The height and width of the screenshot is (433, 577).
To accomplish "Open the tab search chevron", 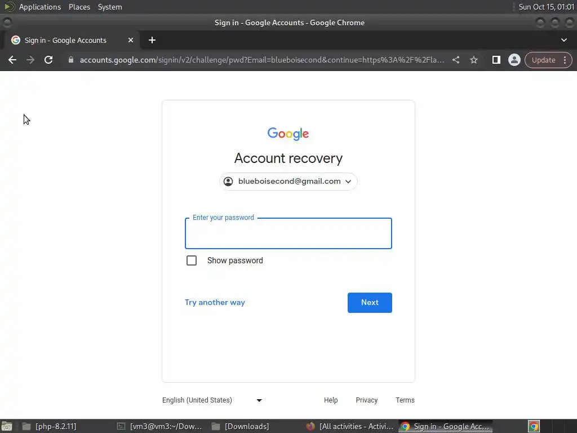I will point(563,40).
